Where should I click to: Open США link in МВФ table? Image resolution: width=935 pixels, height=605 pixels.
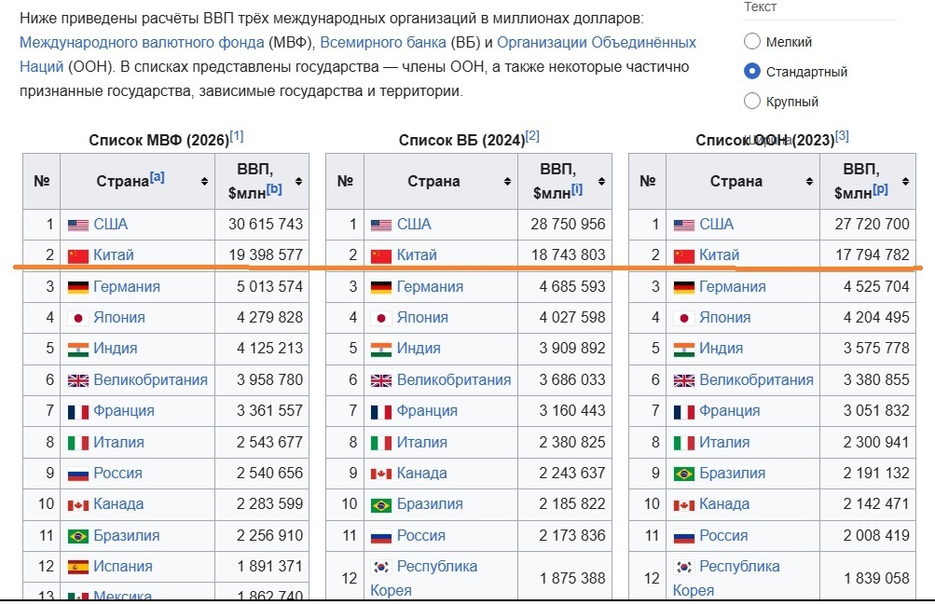110,224
